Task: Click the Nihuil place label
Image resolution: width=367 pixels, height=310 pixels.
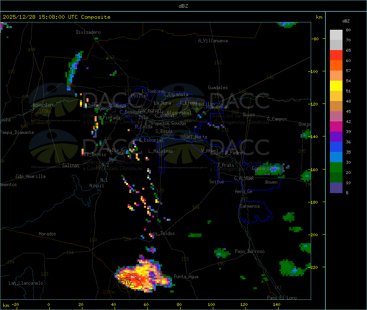Action: (x=97, y=186)
